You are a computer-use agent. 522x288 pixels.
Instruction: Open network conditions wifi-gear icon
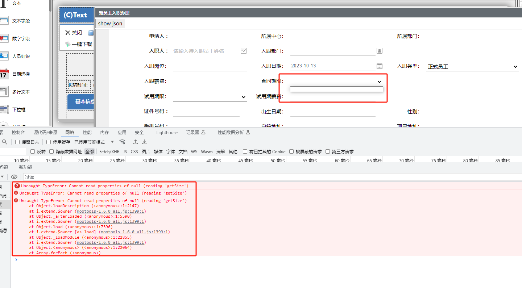pyautogui.click(x=123, y=142)
